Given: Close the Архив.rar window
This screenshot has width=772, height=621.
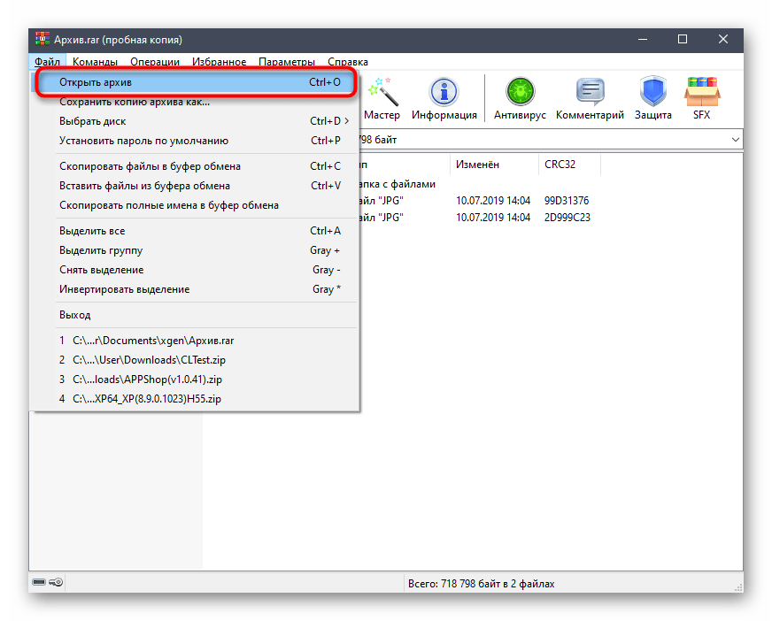Looking at the screenshot, I should pyautogui.click(x=722, y=40).
